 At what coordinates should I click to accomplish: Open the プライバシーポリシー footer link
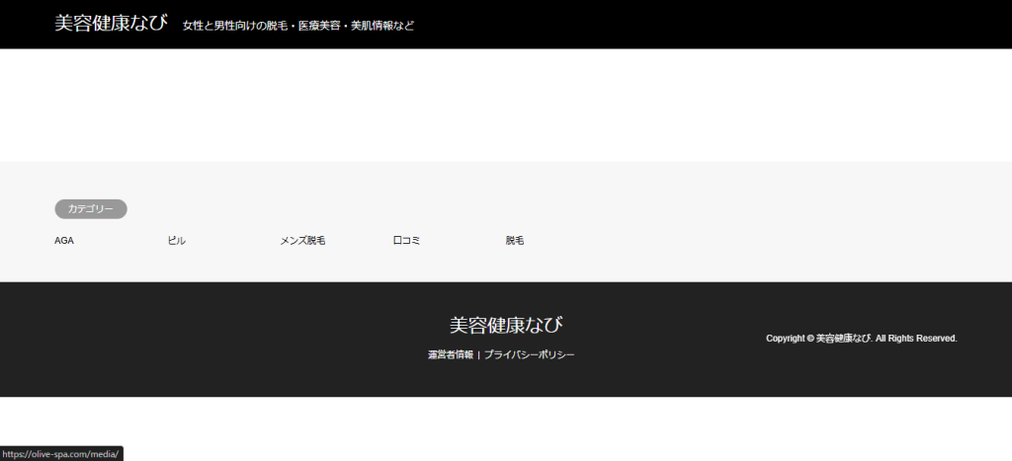(529, 354)
